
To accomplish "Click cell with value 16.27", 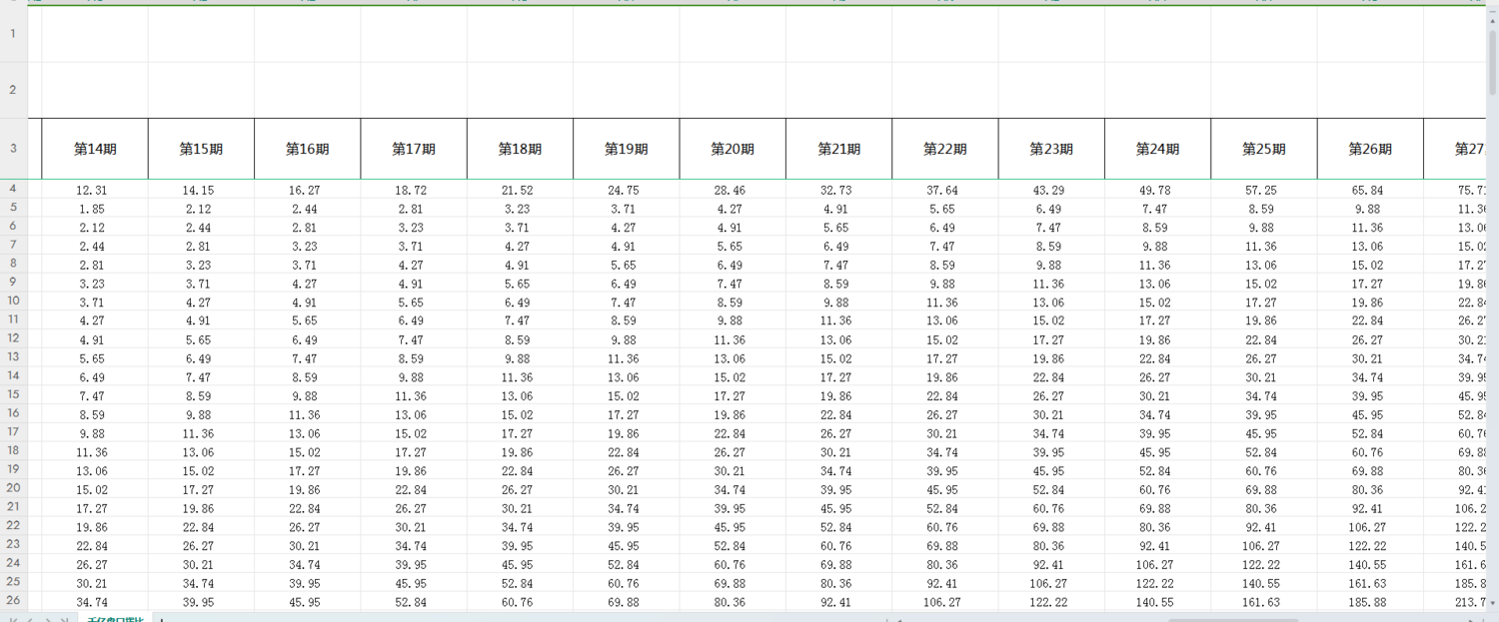I will [308, 190].
